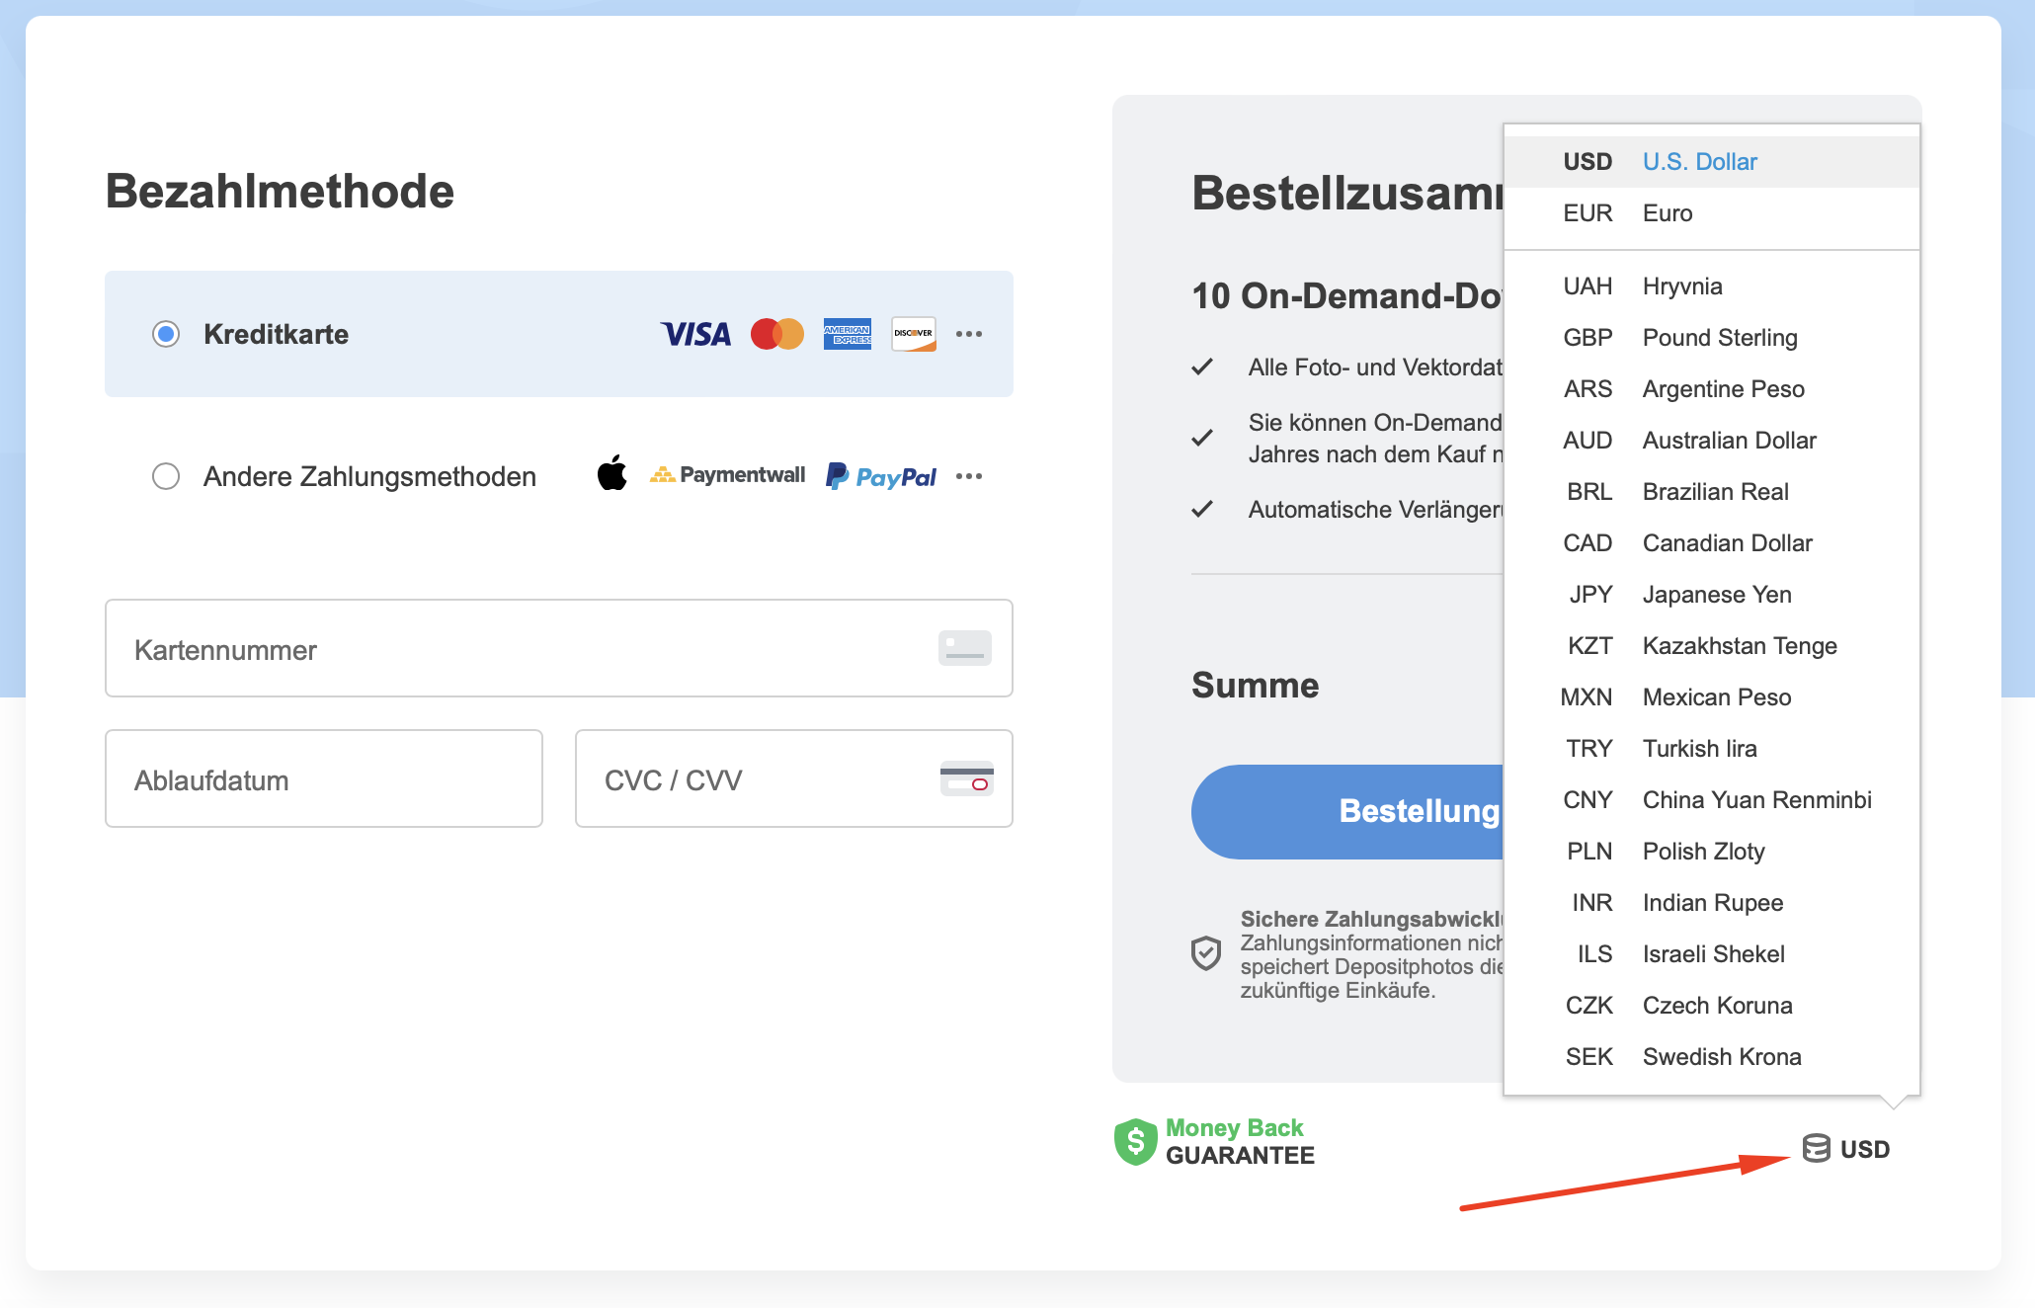This screenshot has height=1308, width=2035.
Task: Click the PayPal logo
Action: click(x=881, y=477)
